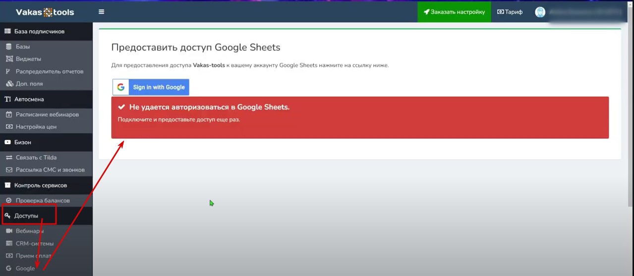Click the Заказать настройку green button
This screenshot has width=634, height=276.
(x=454, y=12)
